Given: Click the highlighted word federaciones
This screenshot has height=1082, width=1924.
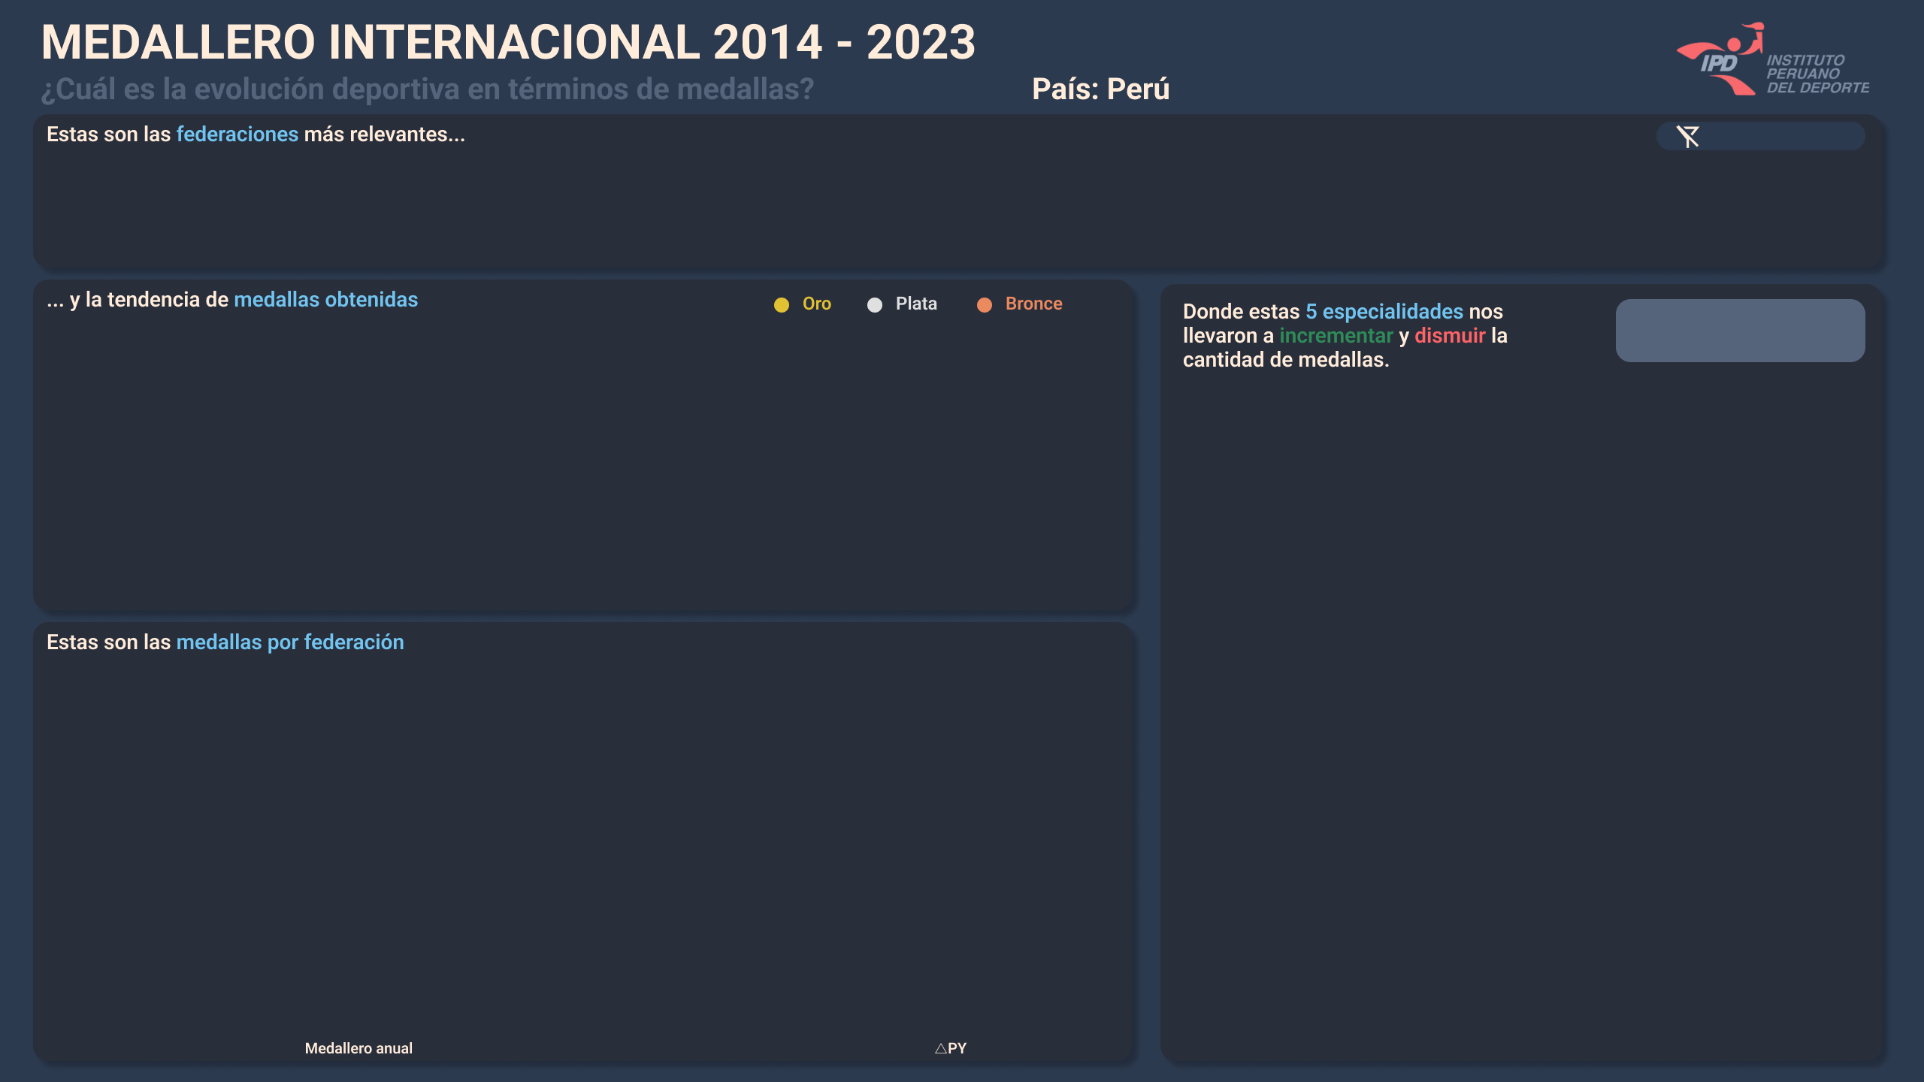Looking at the screenshot, I should point(237,134).
